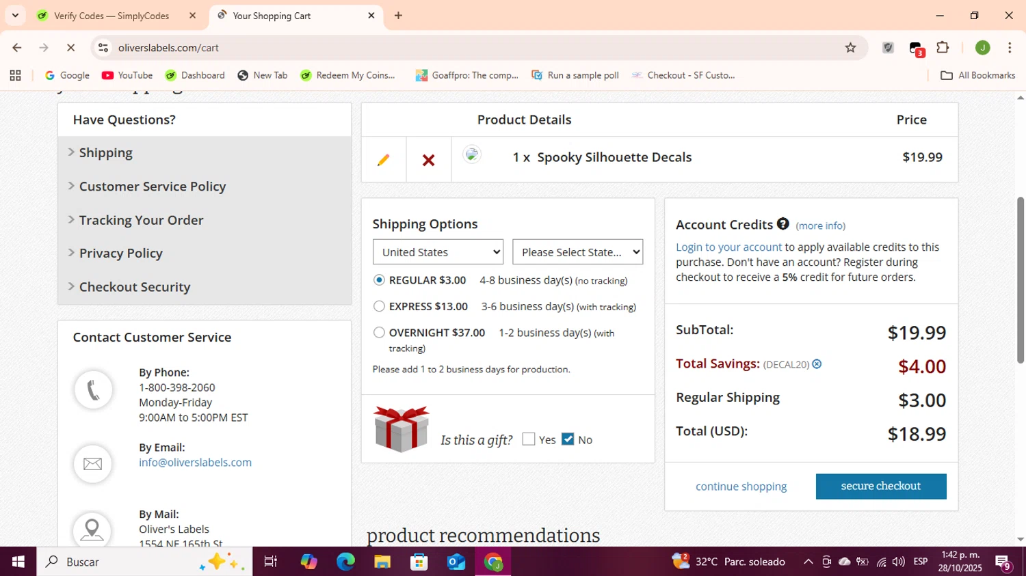Open the tab search dropdown arrow
The width and height of the screenshot is (1026, 576).
(15, 15)
